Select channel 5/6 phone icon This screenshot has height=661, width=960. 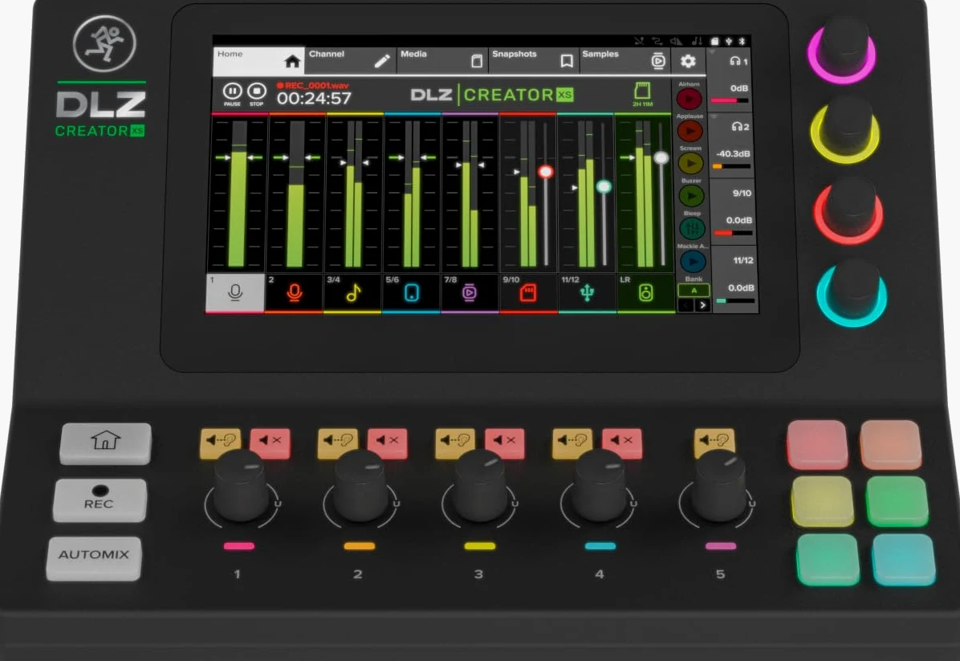tap(412, 293)
